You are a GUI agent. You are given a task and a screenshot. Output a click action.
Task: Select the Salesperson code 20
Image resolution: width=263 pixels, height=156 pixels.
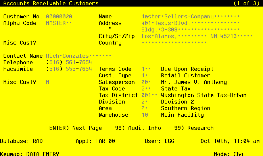click(146, 82)
